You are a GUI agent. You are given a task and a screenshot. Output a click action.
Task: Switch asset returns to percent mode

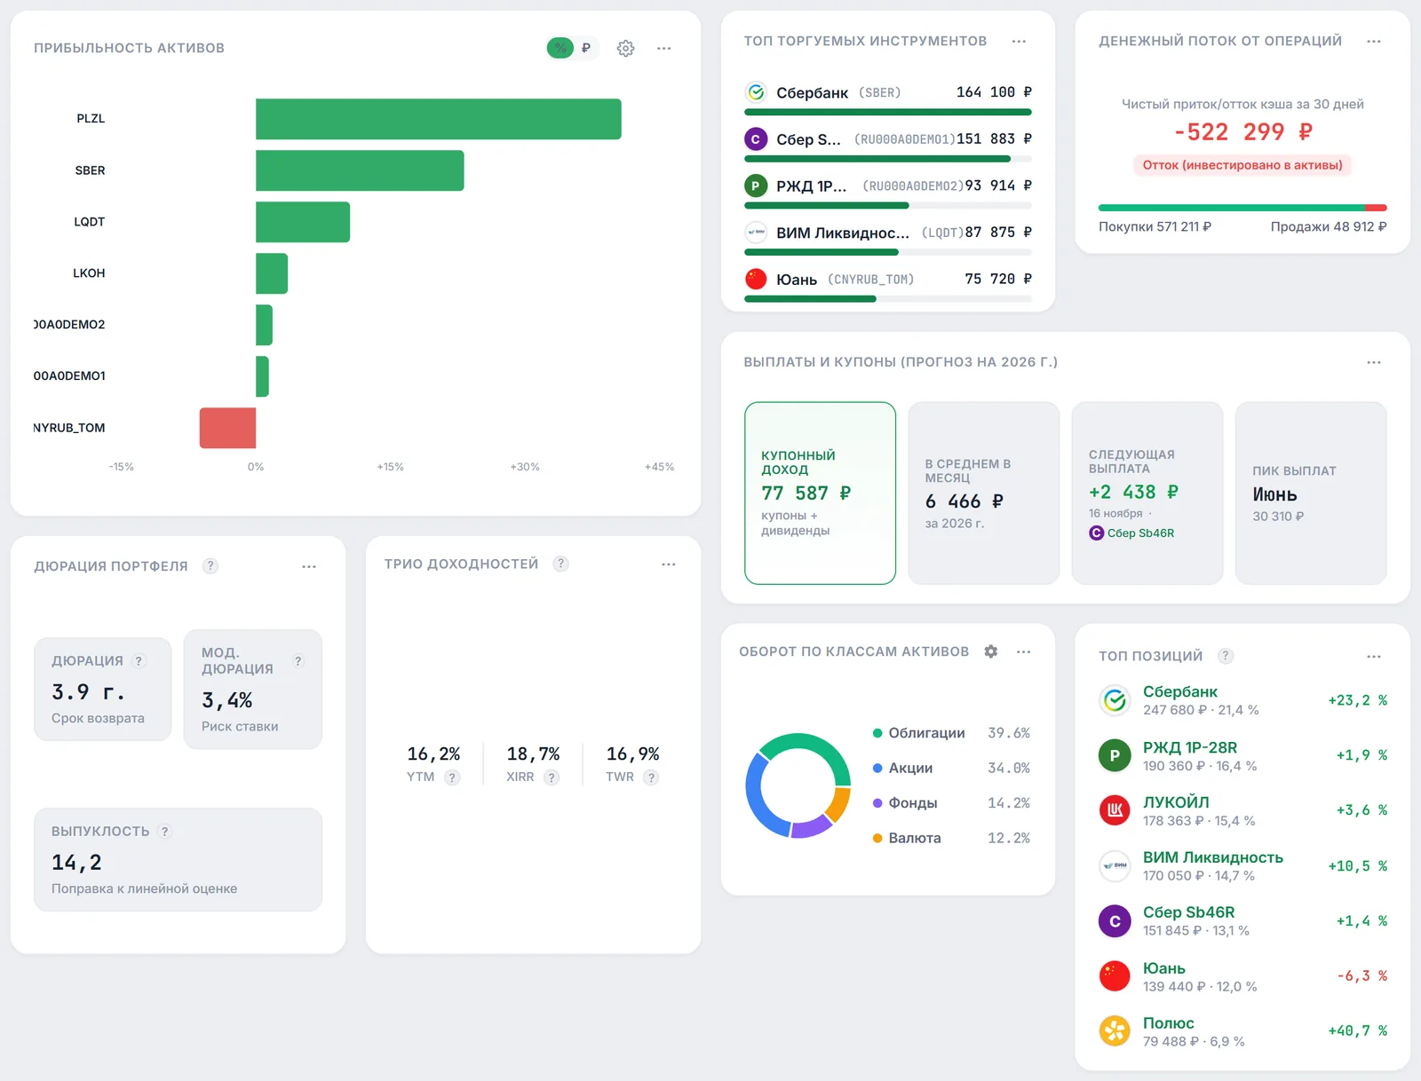tap(560, 48)
